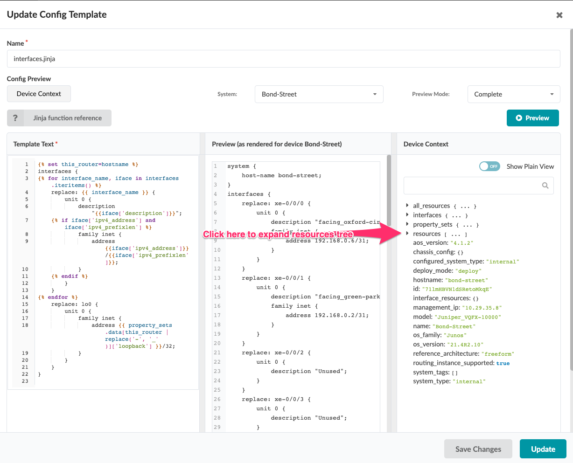Open the System dropdown showing Bond-Street
The image size is (573, 463).
coord(319,94)
